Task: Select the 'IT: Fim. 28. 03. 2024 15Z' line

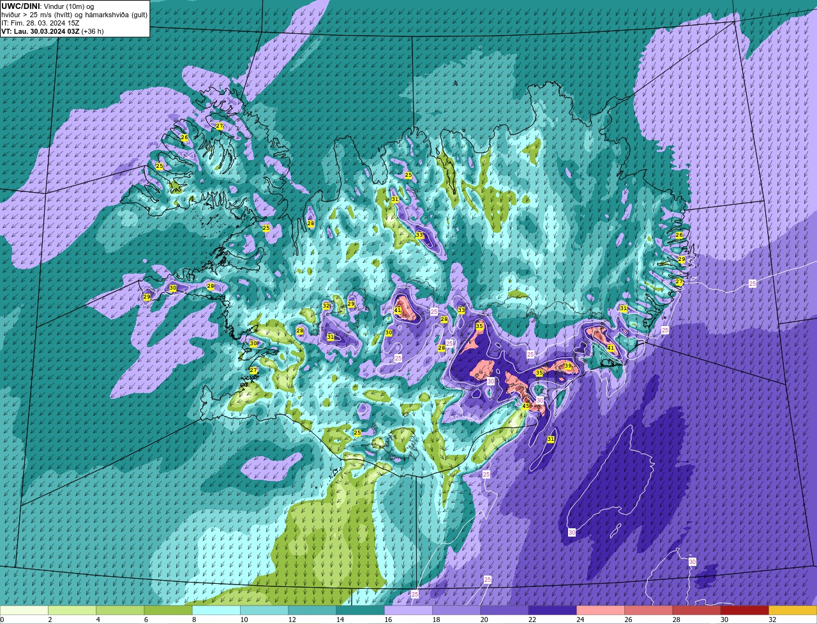Action: point(40,23)
